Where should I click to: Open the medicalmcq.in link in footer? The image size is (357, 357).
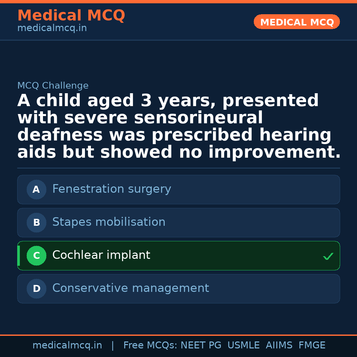(x=67, y=345)
